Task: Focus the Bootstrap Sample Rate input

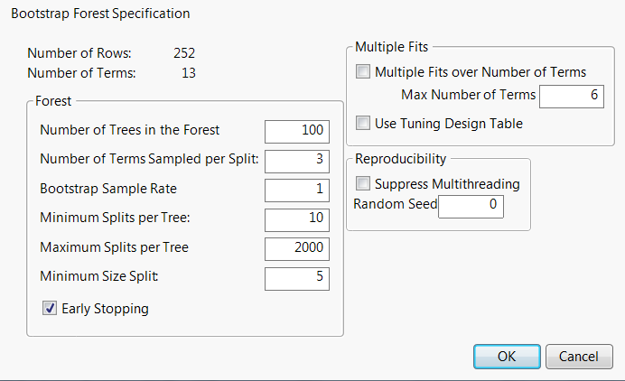Action: [x=297, y=190]
